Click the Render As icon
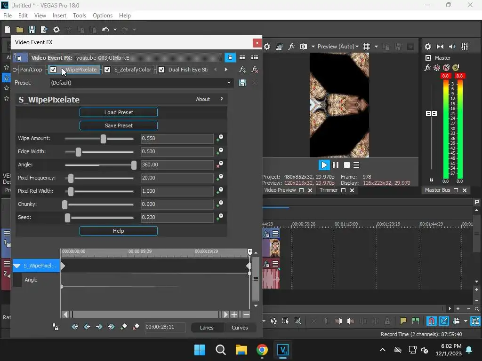482x361 pixels. (44, 30)
